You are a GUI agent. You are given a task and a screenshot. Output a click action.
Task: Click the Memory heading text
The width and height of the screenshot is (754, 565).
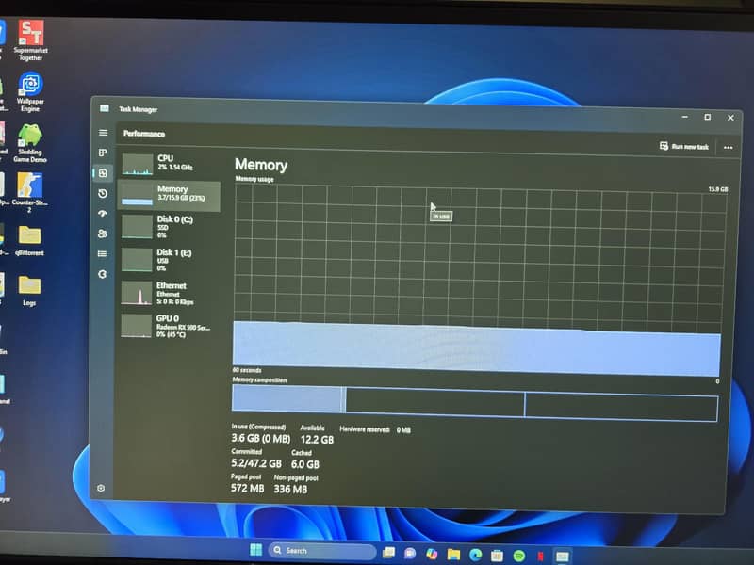[x=261, y=165]
